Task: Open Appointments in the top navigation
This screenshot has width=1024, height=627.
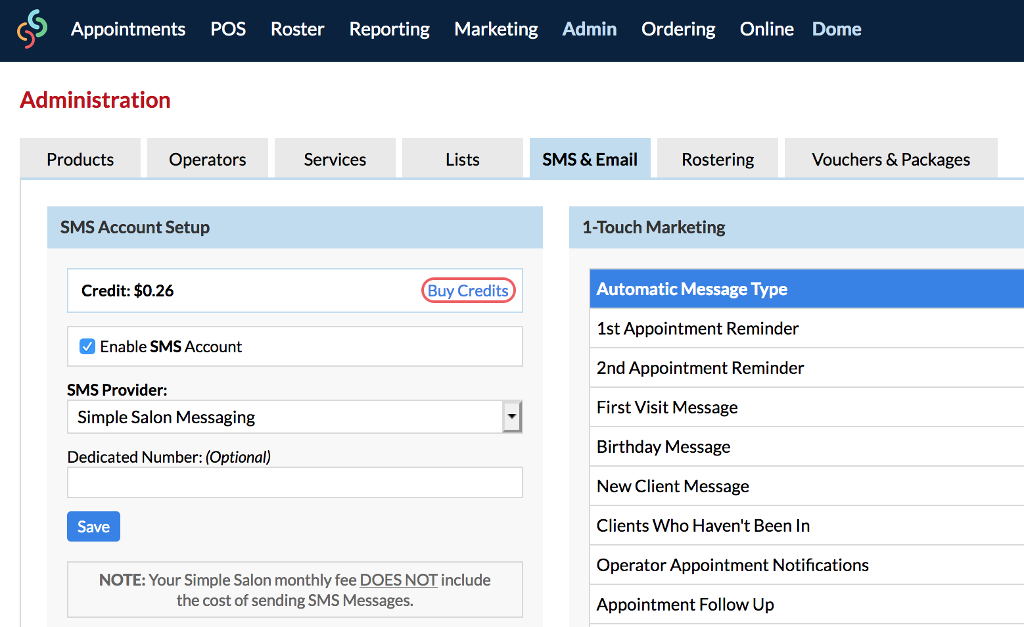Action: click(128, 29)
